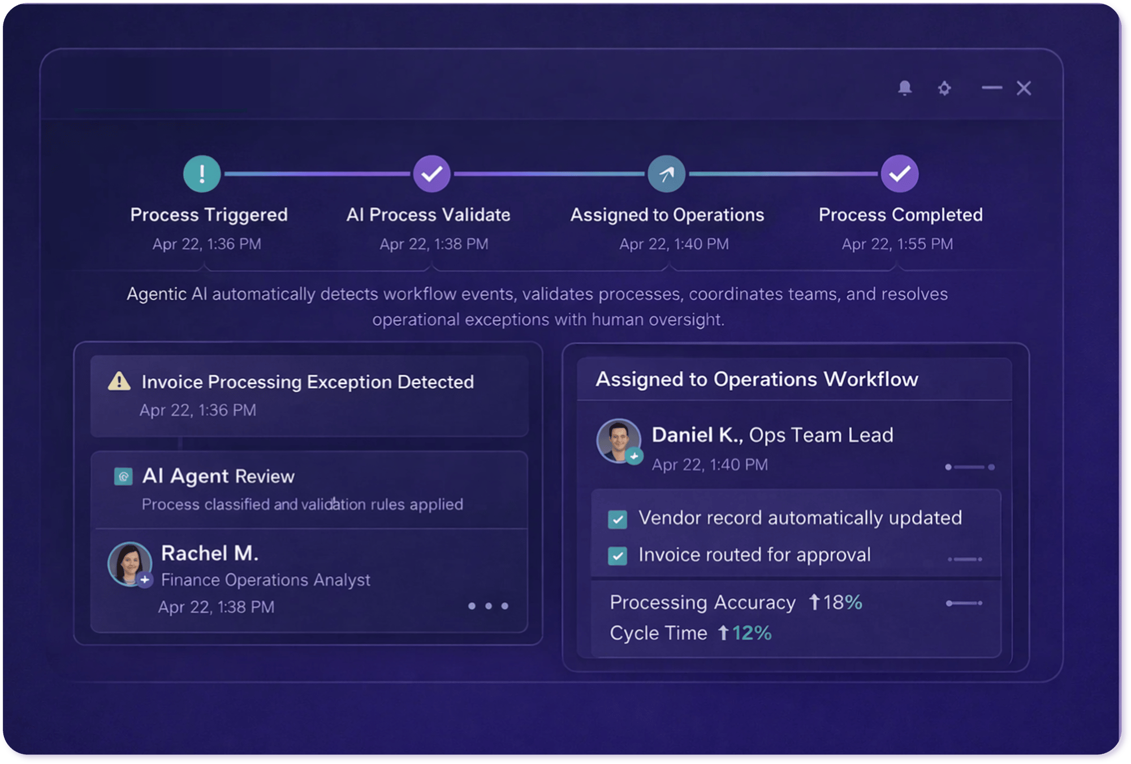Screen dimensions: 1131x764
Task: Open Daniel K., Ops Team Lead profile
Action: [x=772, y=435]
